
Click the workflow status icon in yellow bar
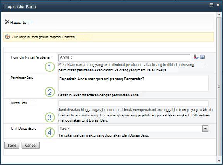point(7,37)
